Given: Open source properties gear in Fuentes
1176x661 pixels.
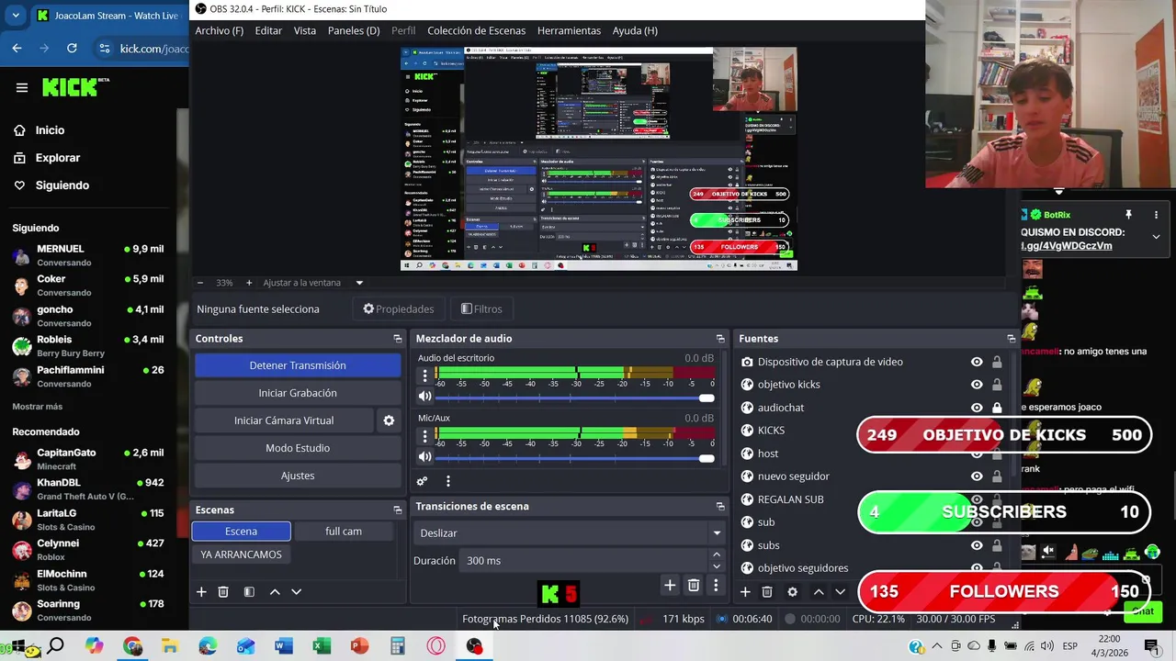Looking at the screenshot, I should (x=793, y=592).
